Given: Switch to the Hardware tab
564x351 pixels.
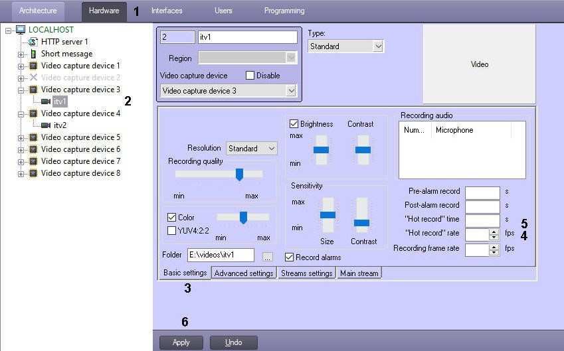Looking at the screenshot, I should pos(104,11).
